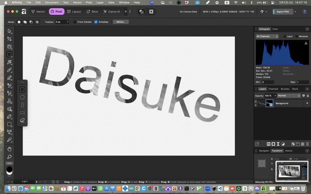Open the All Channels dropdown
311x194 pixels.
click(267, 36)
